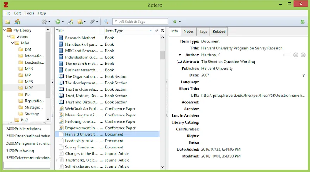310x172 pixels.
Task: Collapse the MBA collection node
Action: click(12, 43)
